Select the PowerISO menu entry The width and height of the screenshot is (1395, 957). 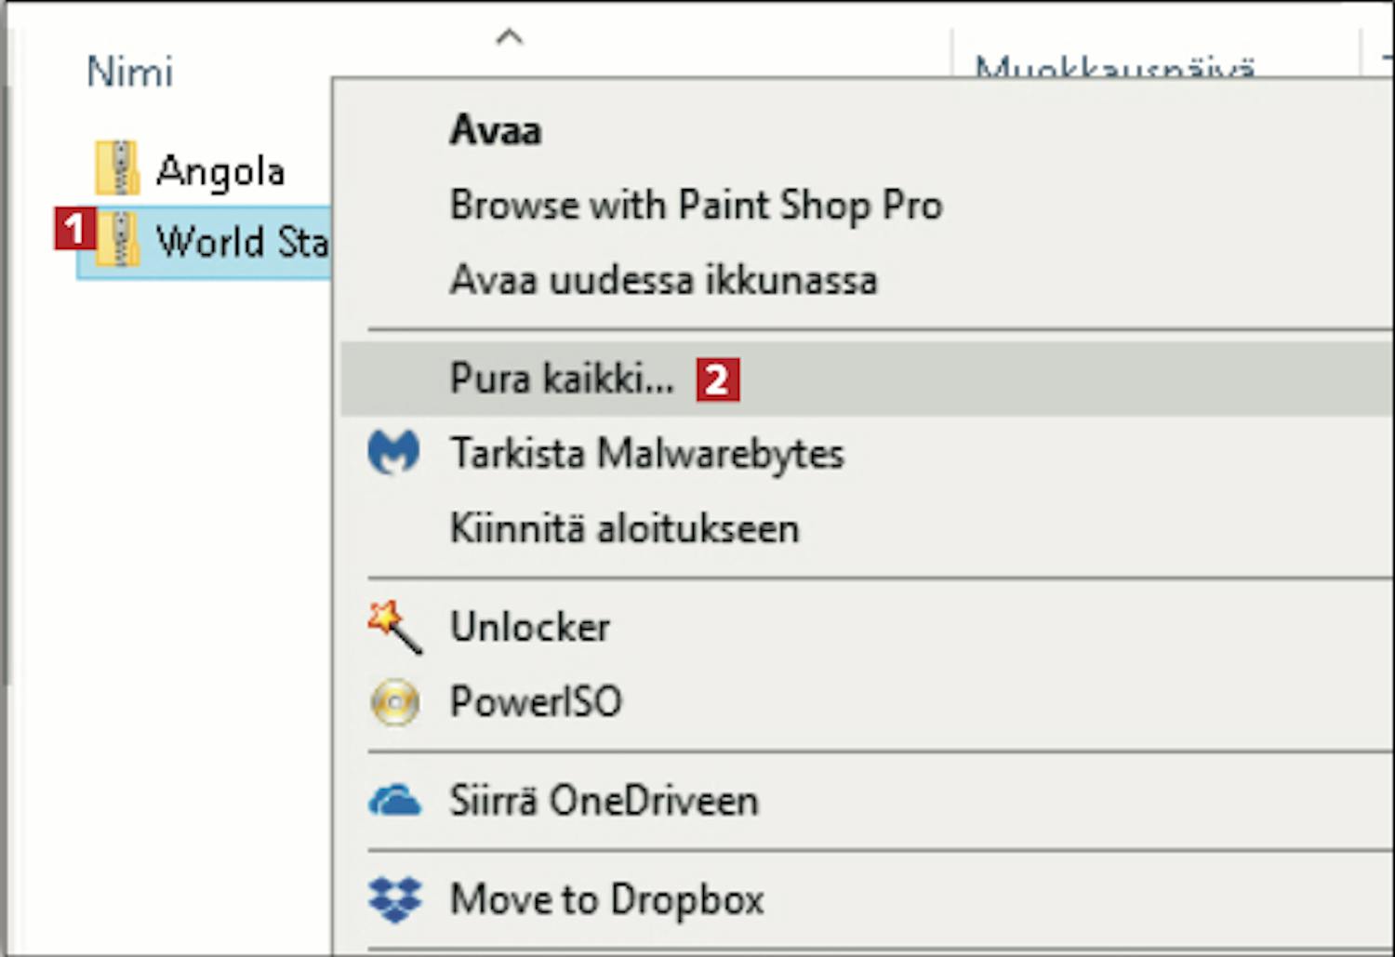(x=536, y=702)
